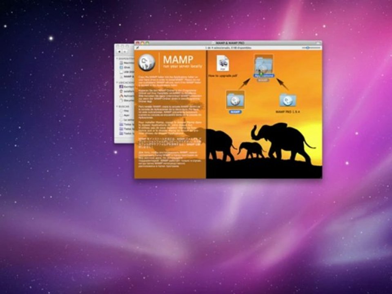Click the pencil icon in the status bar

[137, 48]
